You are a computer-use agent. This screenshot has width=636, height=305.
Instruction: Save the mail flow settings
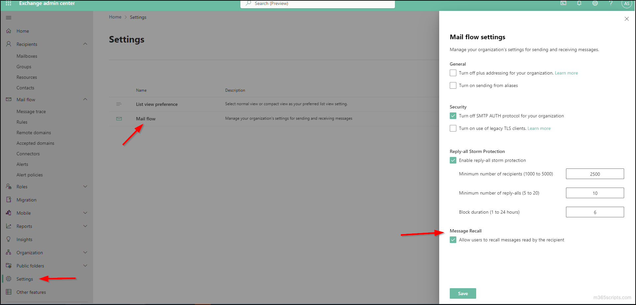(x=463, y=293)
